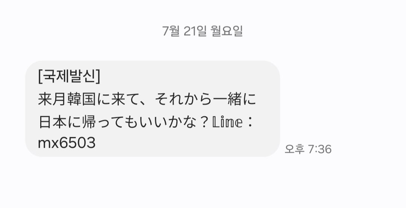Viewport: 406px width, 208px height.
Task: Tap 7월 in the date header
Action: tap(171, 31)
